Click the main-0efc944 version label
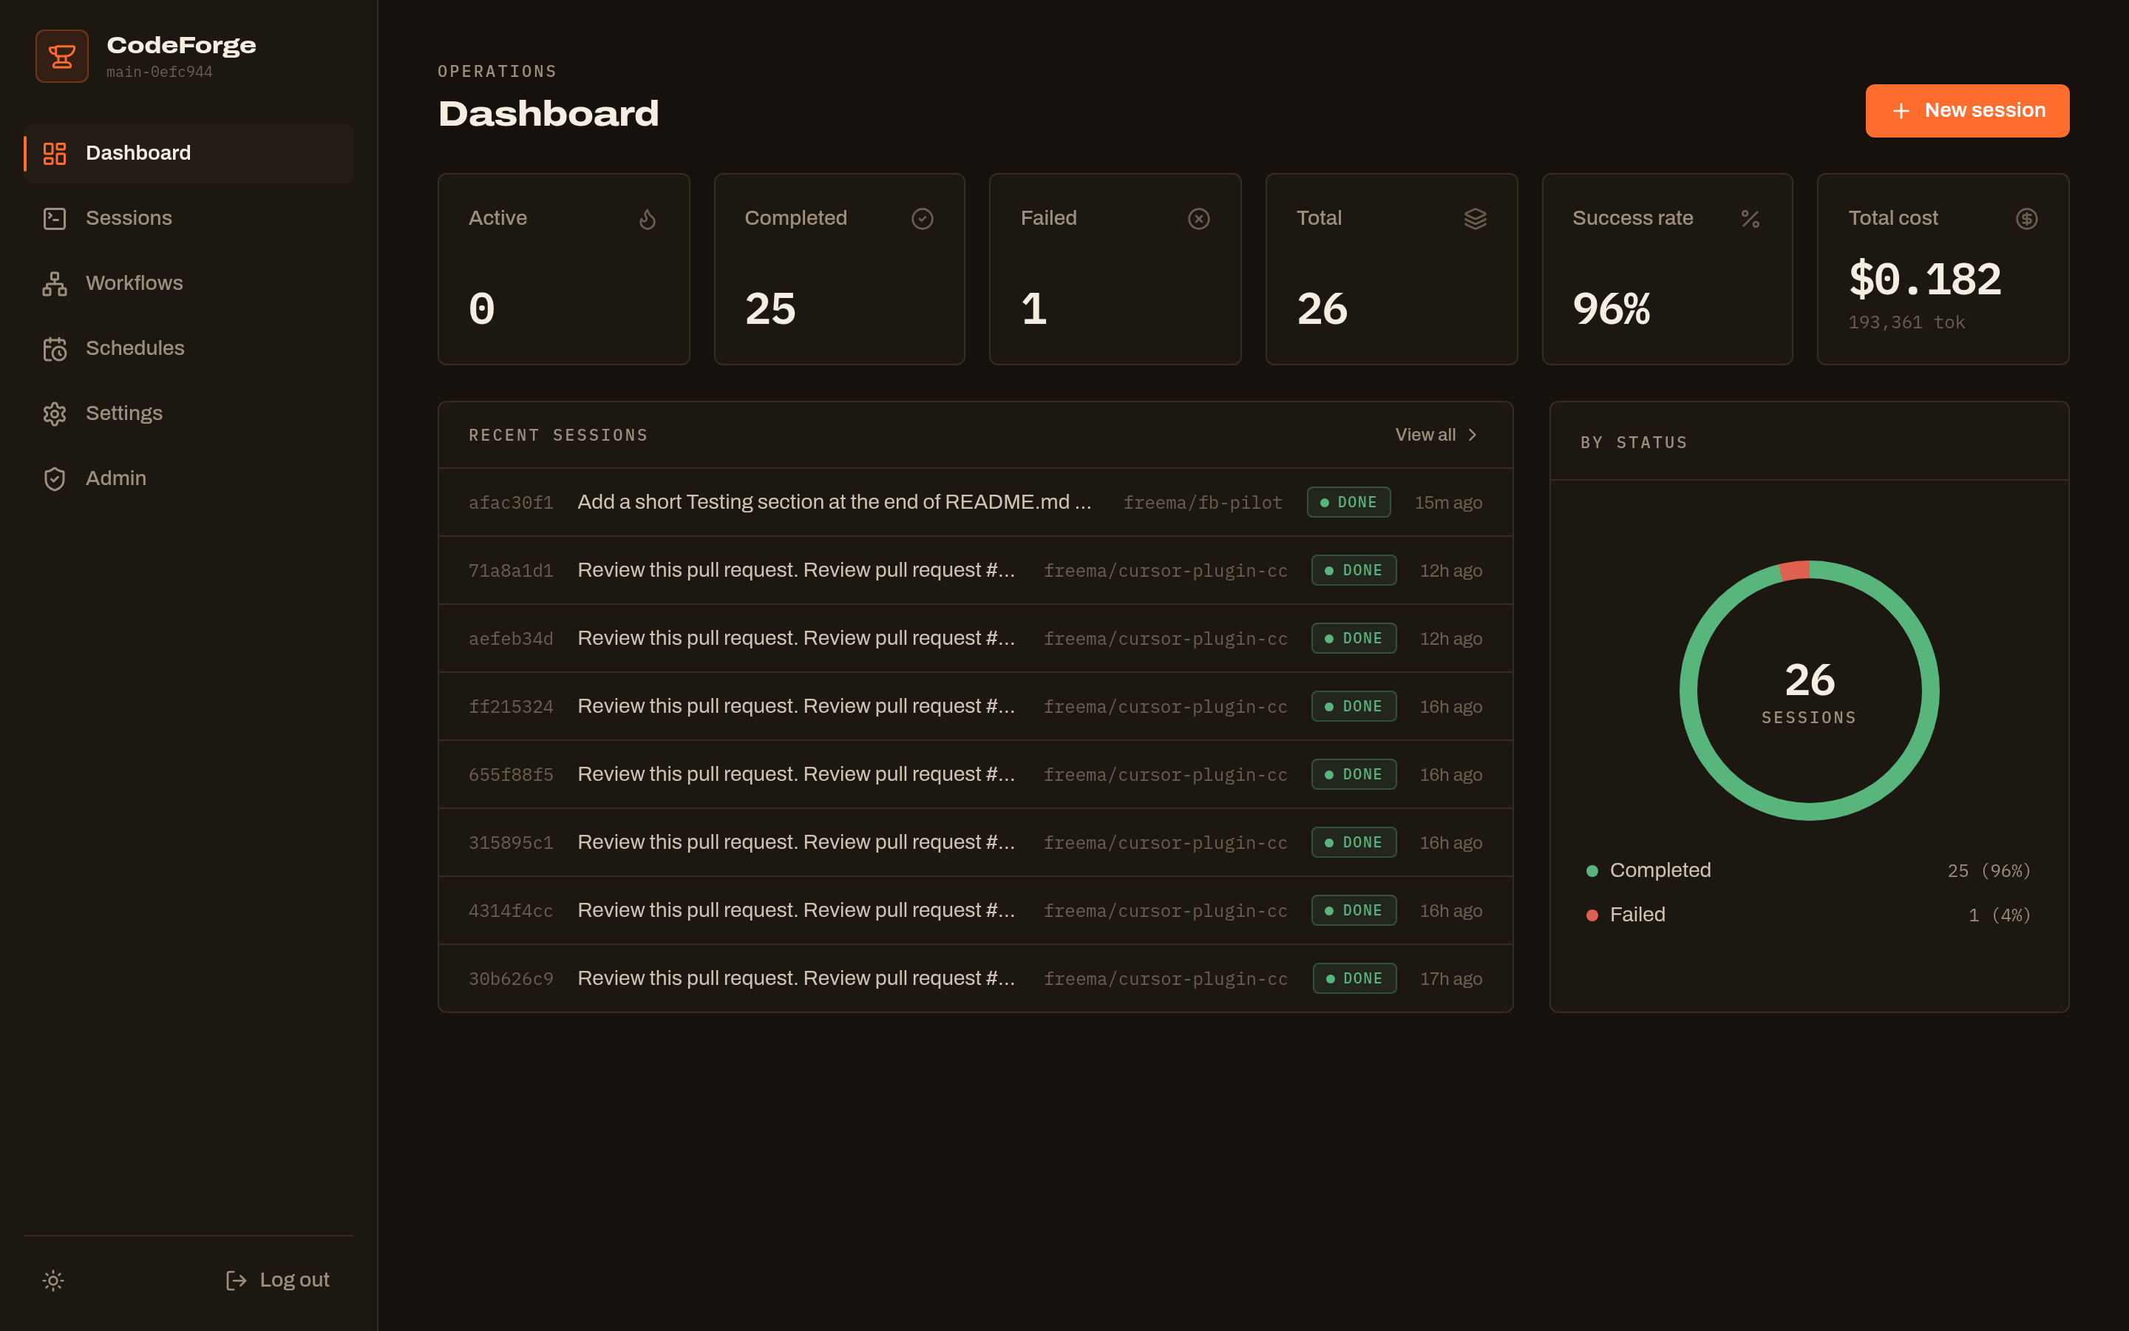 159,72
